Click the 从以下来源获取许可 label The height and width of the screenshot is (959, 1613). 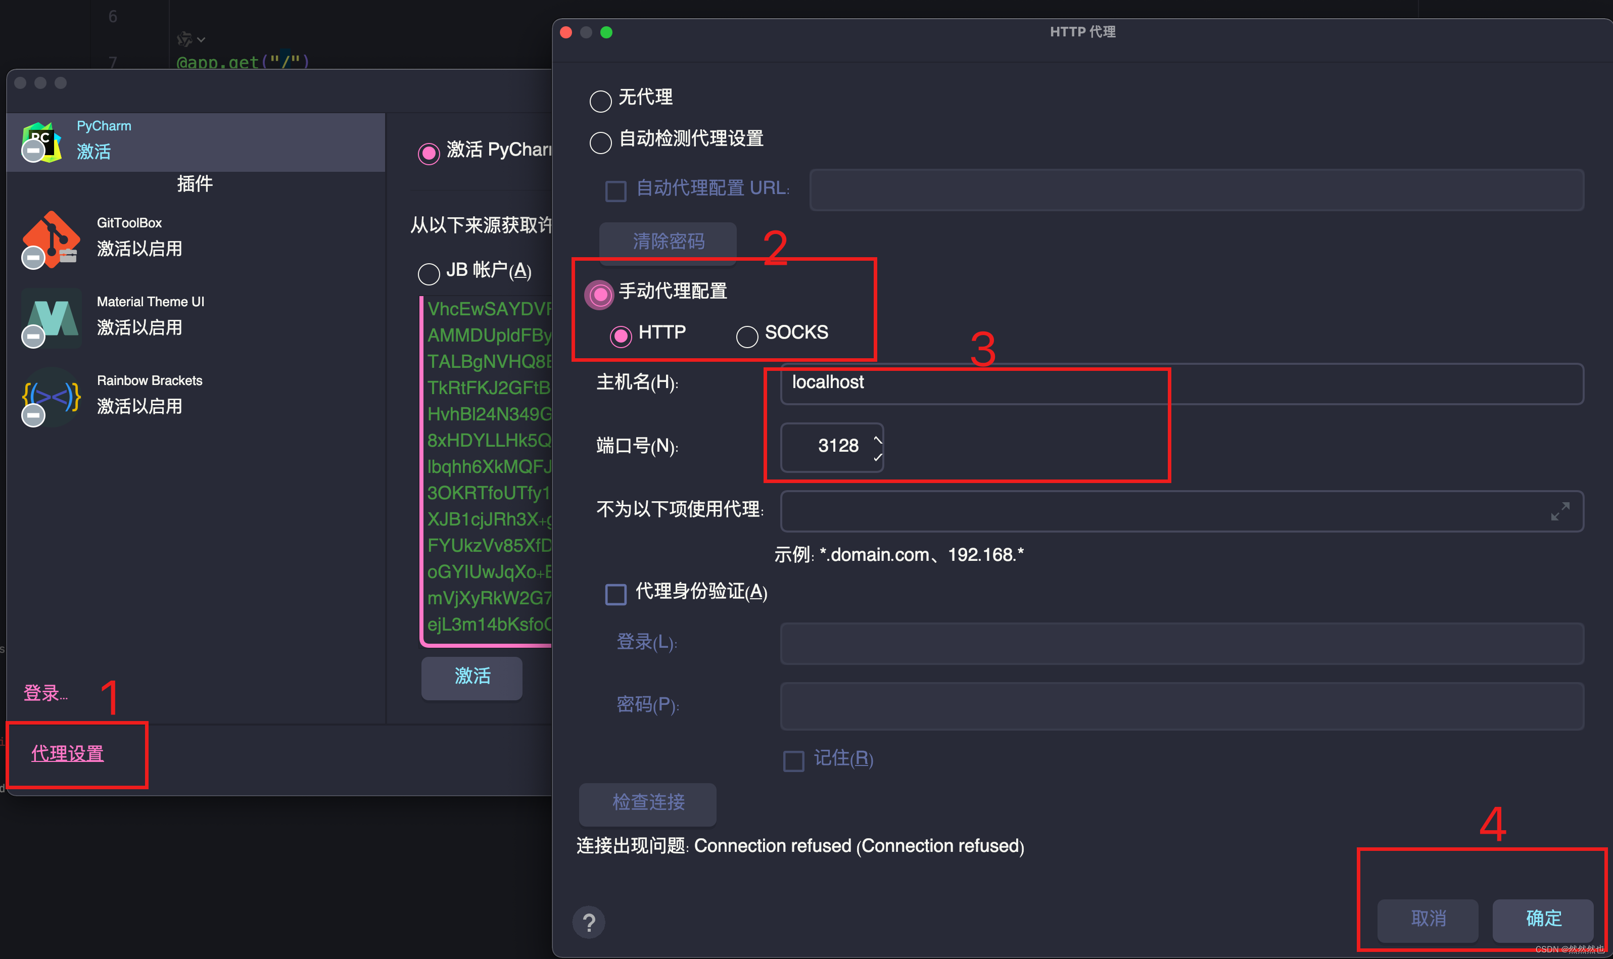point(482,225)
